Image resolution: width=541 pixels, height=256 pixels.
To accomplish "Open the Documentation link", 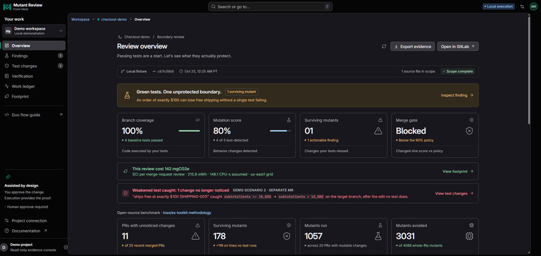I will click(34, 231).
